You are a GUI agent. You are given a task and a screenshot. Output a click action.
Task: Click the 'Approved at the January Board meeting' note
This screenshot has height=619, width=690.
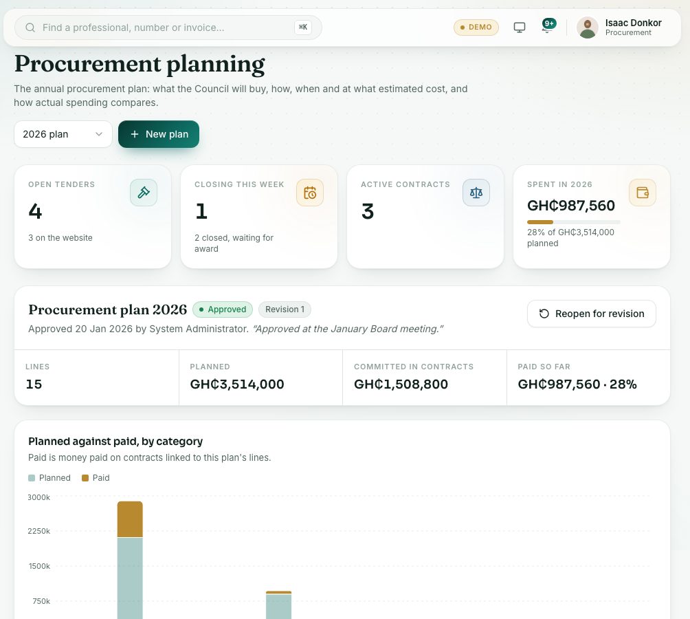348,329
